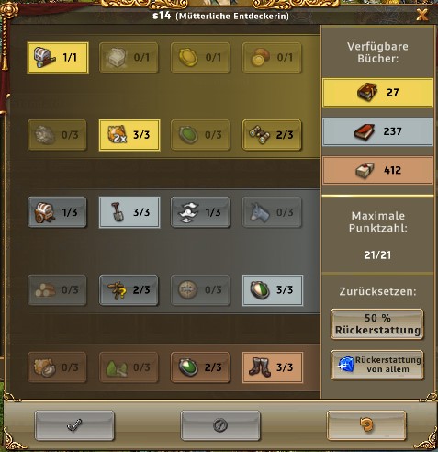Select the yellow books counter showing 27
Viewport: 438px width, 452px height.
click(x=377, y=93)
